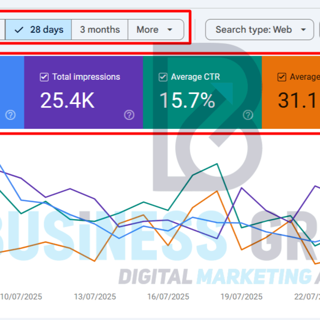Image resolution: width=320 pixels, height=320 pixels.
Task: Select the 3 months date range
Action: 100,30
